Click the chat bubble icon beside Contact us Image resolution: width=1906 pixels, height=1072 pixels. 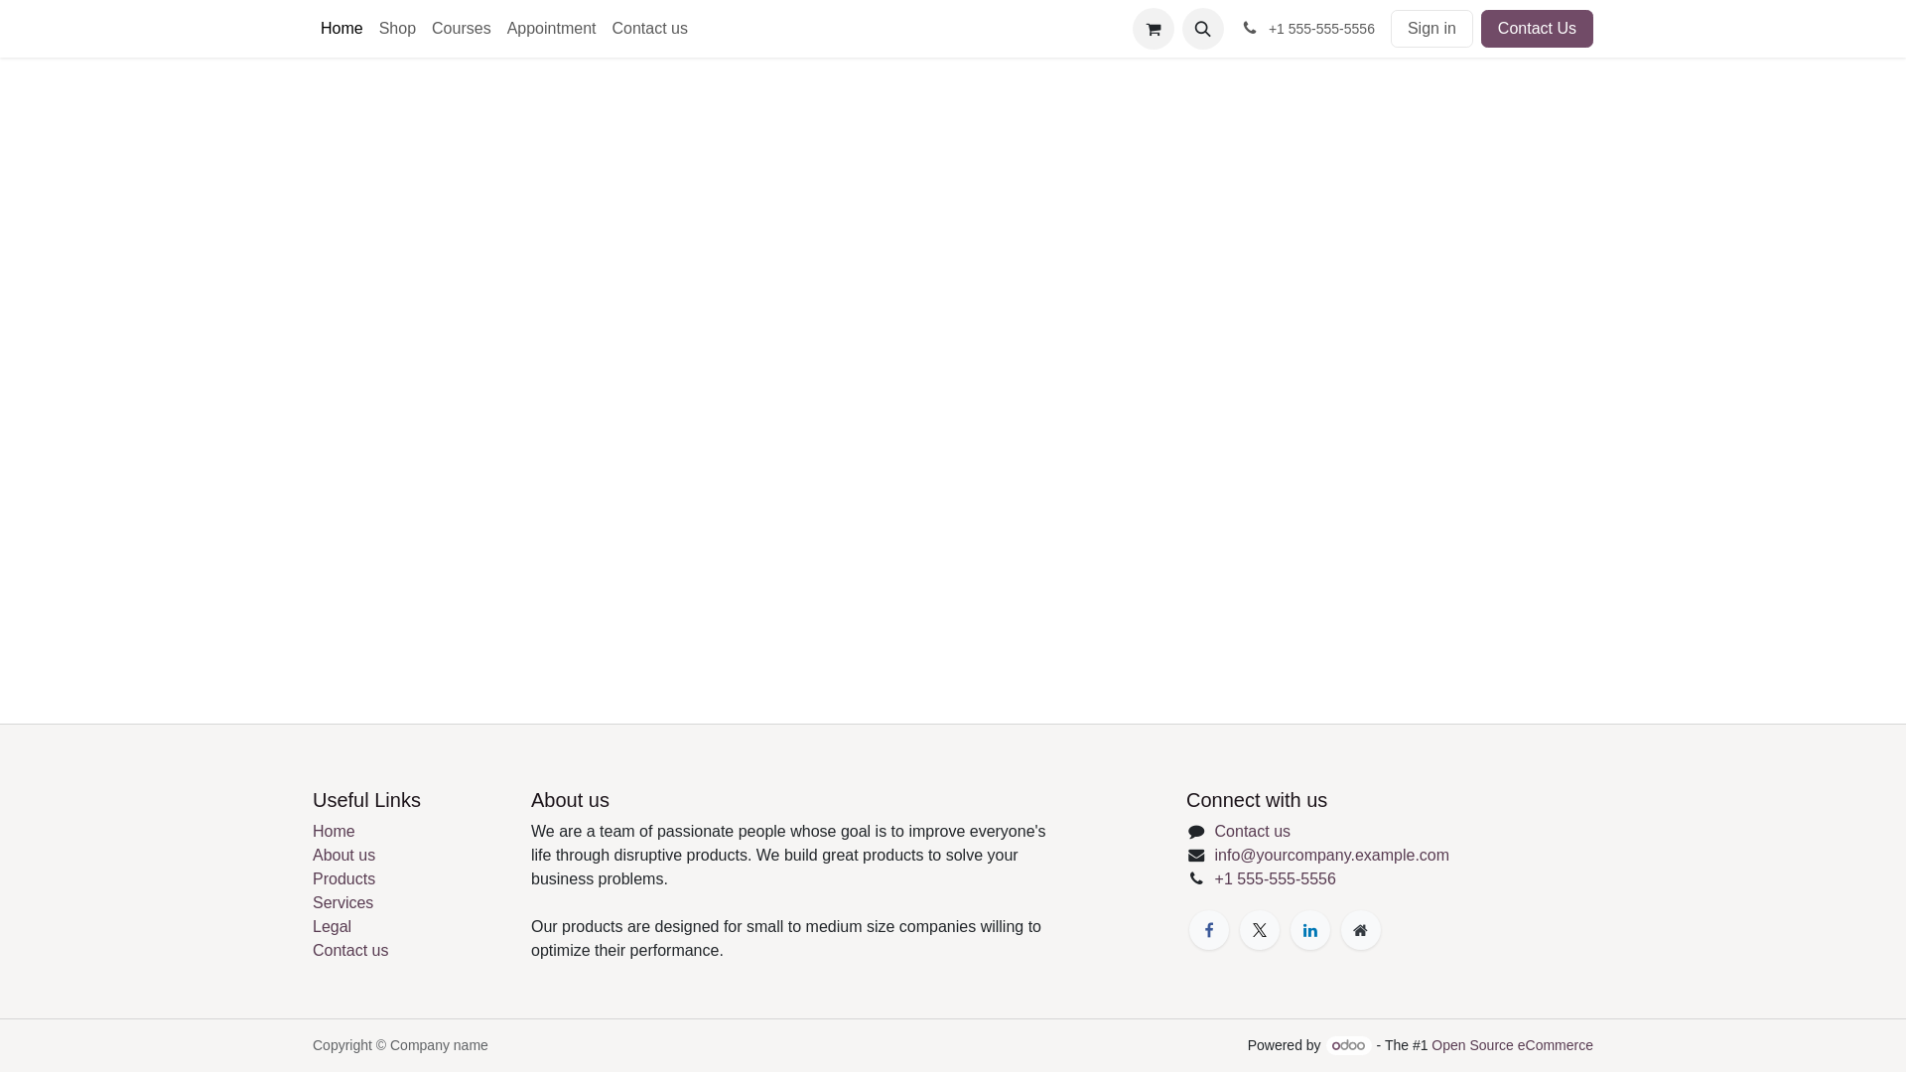[1196, 832]
